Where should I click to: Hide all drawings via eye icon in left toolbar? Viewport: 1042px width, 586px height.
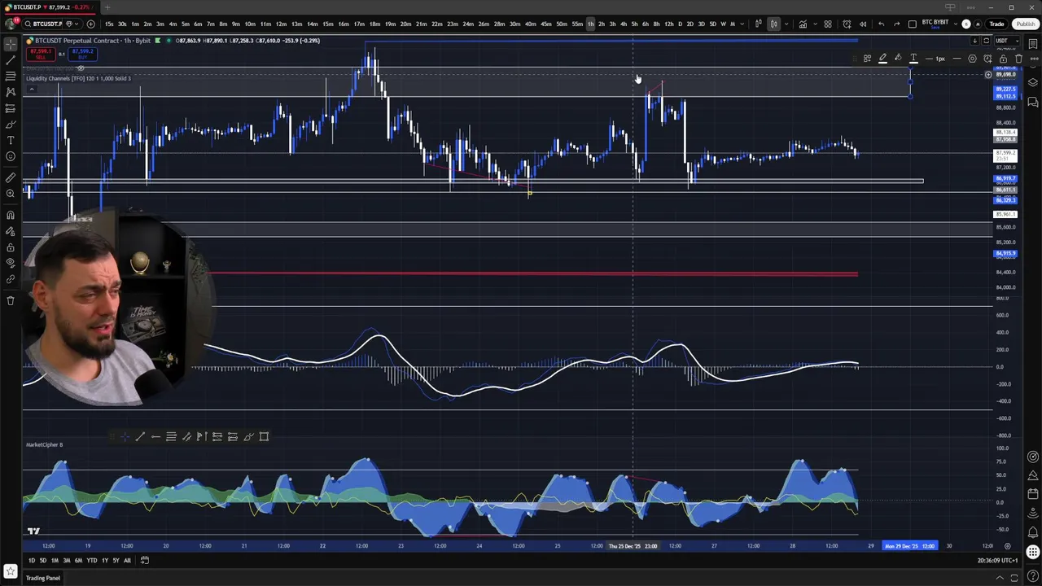point(11,263)
